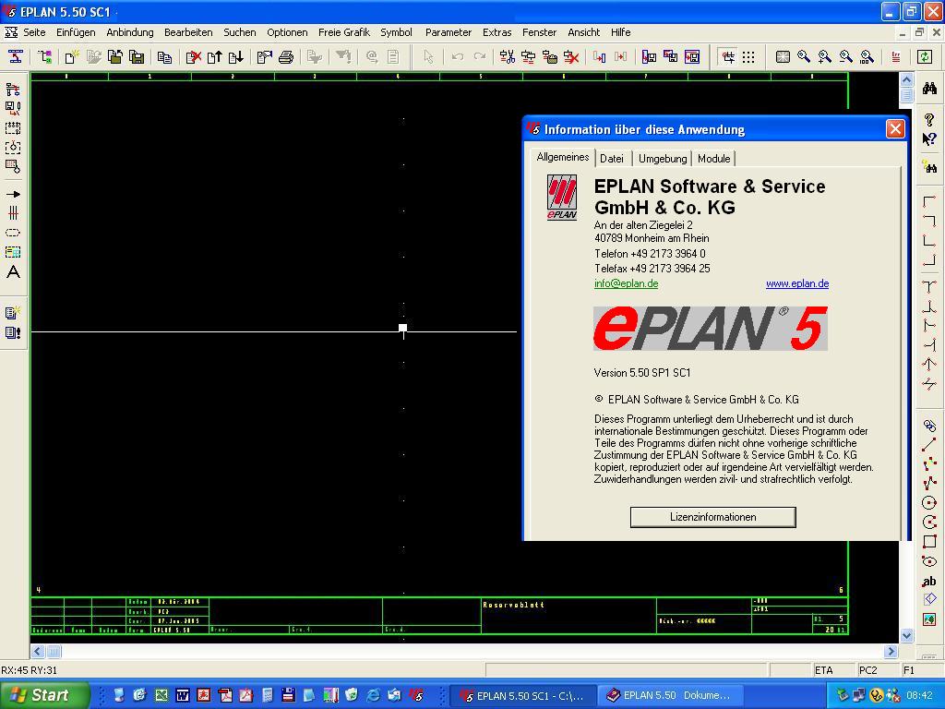Open the Symbol menu
945x709 pixels.
(396, 32)
